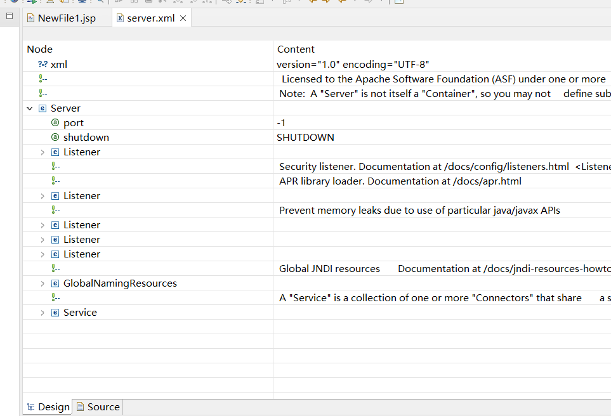Switch to the Source tab
This screenshot has height=416, width=611.
click(x=98, y=407)
